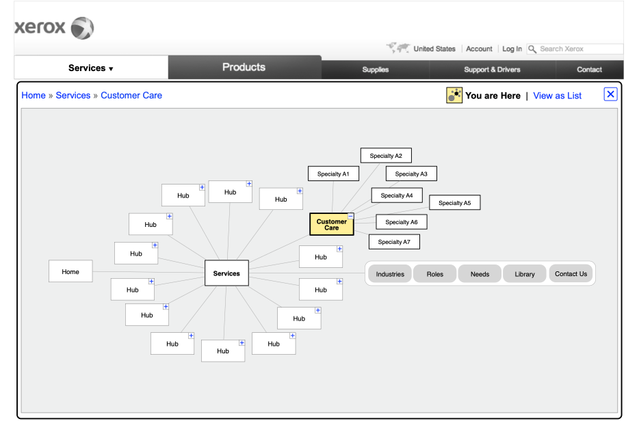
Task: Open Specialty A2 node
Action: click(x=386, y=156)
